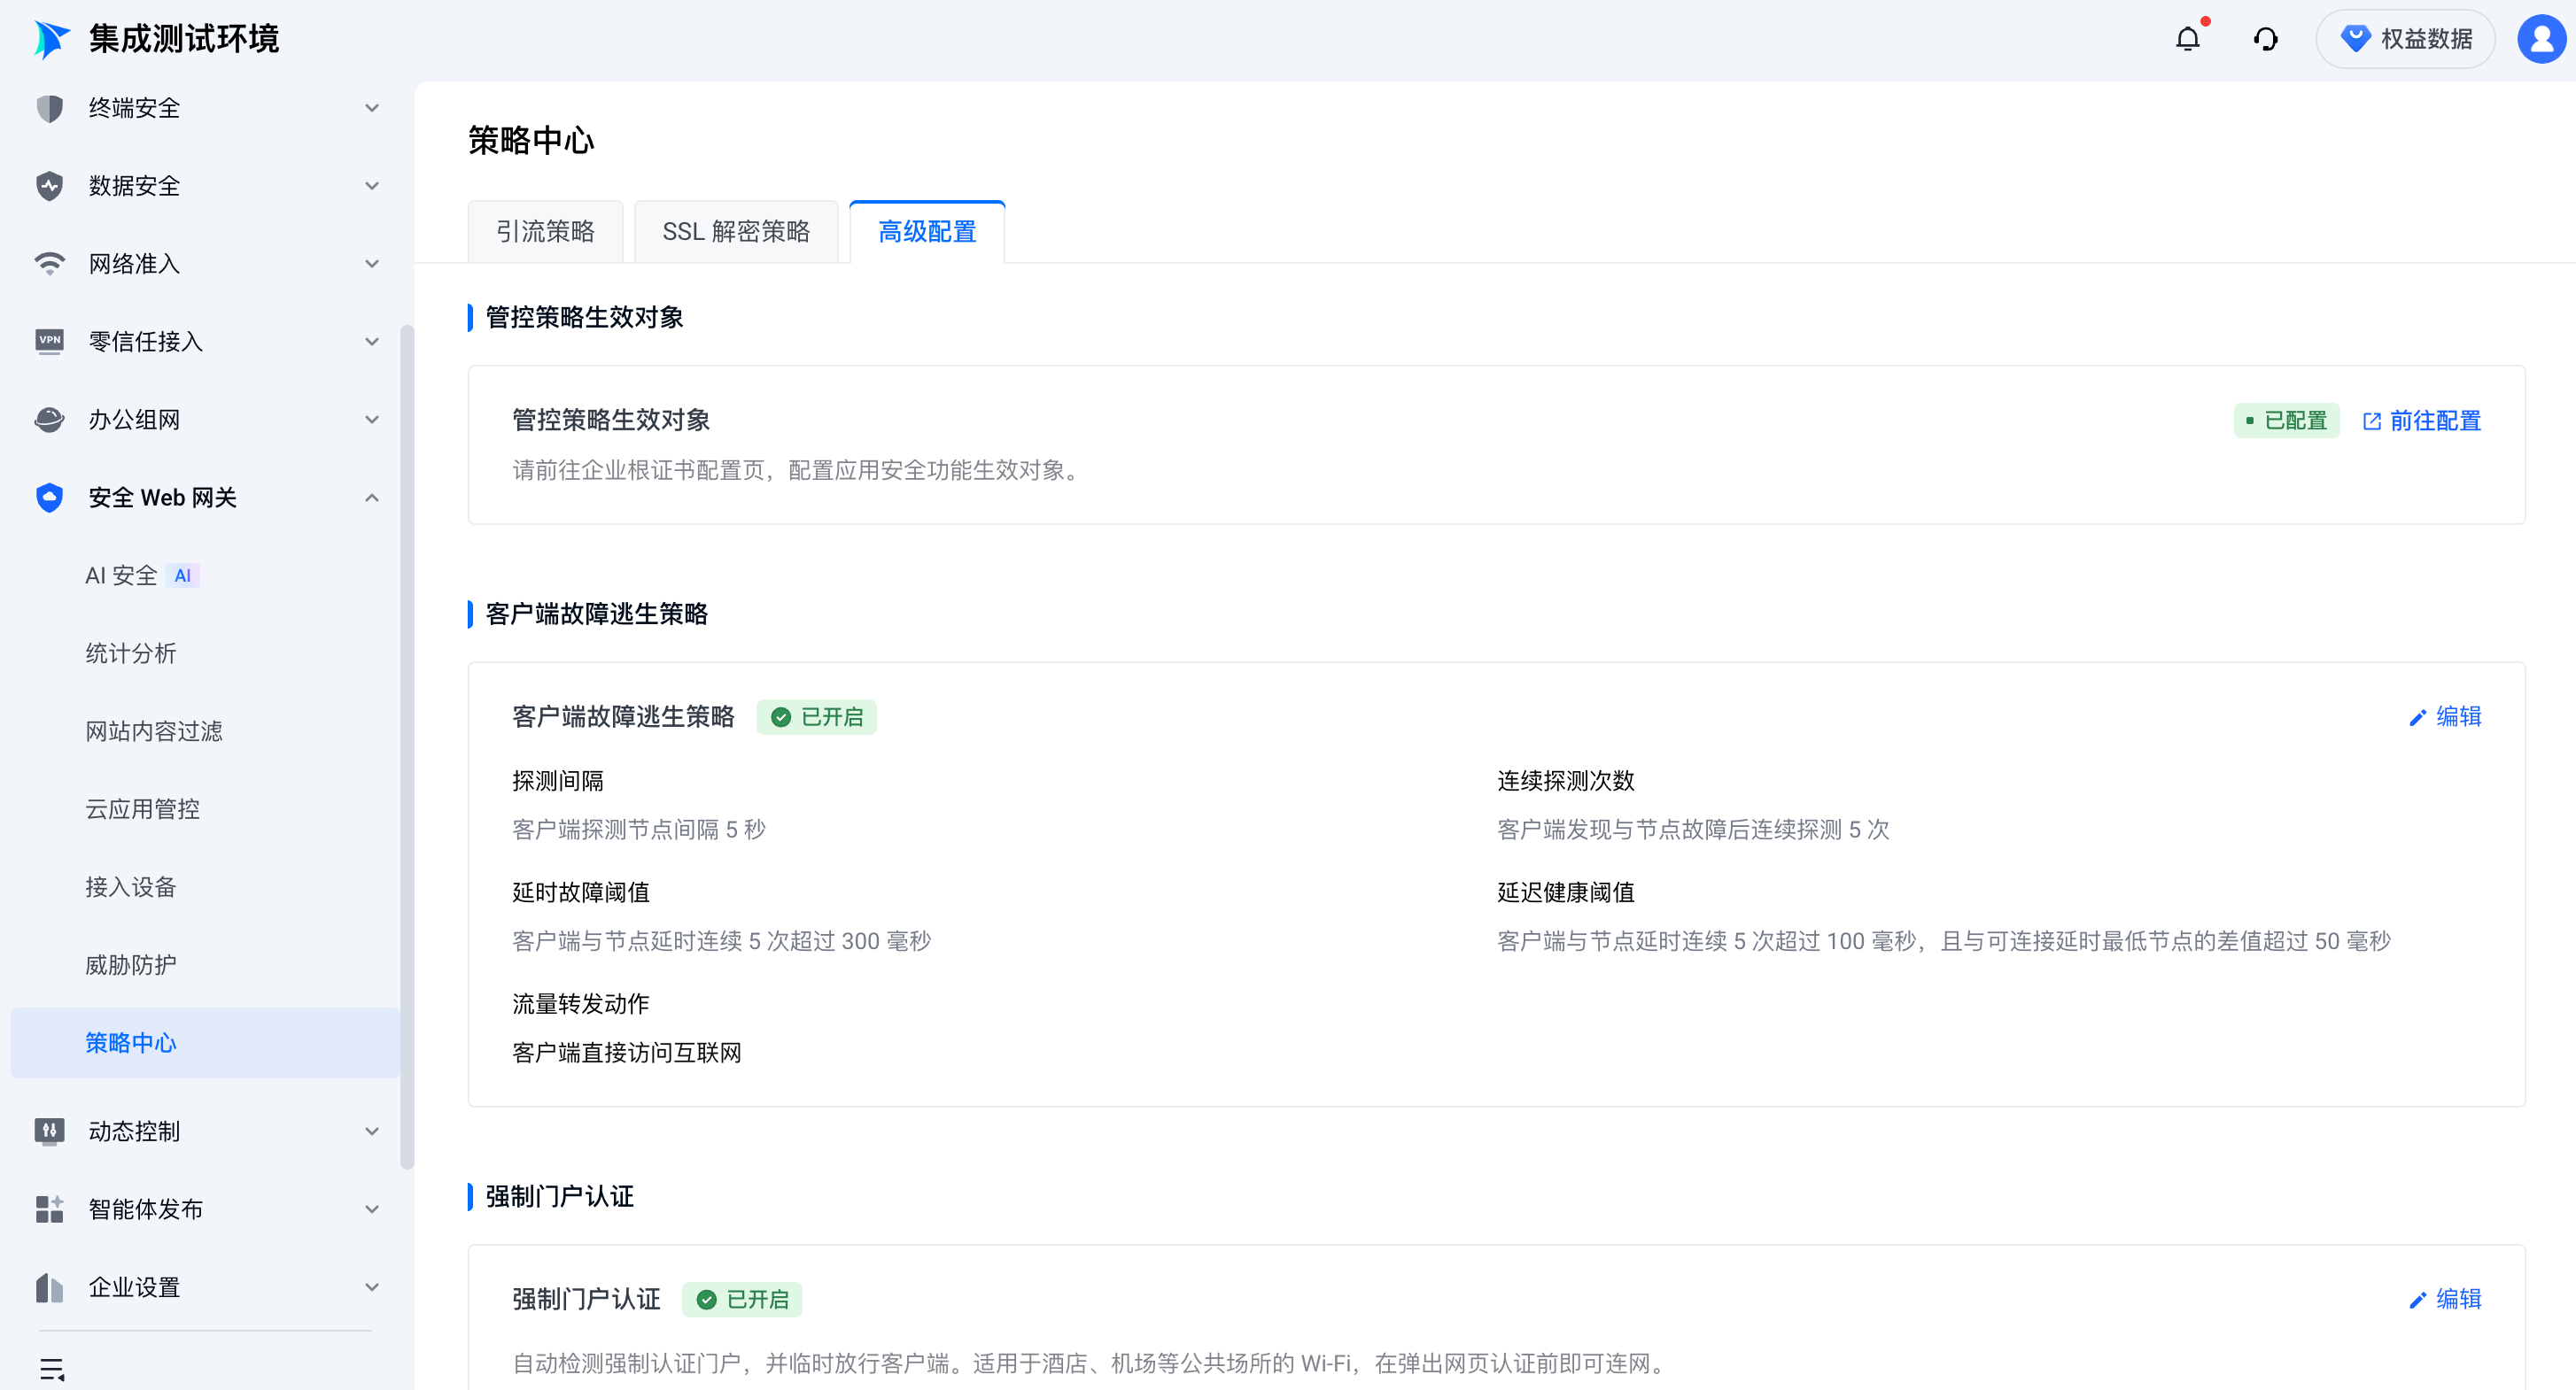Click the 零信任接入 VPN icon
Screen dimensions: 2576x1390
(49, 342)
